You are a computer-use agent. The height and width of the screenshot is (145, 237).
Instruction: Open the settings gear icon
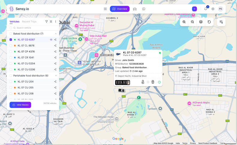(213, 9)
